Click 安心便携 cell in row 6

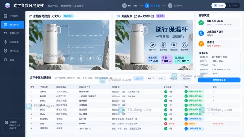pos(83,114)
